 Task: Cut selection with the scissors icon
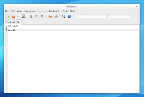31,16
